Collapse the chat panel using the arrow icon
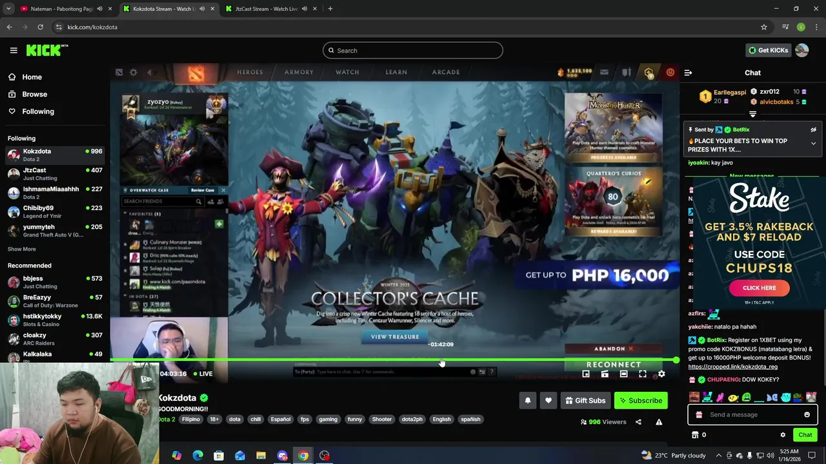826x464 pixels. pyautogui.click(x=688, y=73)
